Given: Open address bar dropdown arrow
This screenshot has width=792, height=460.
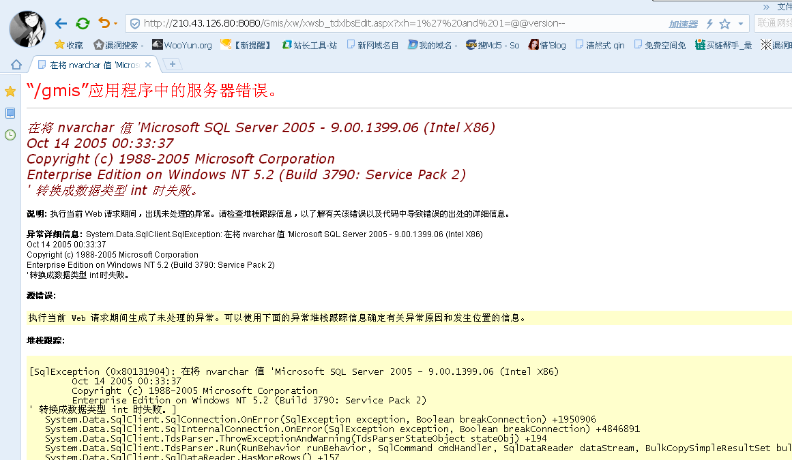Looking at the screenshot, I should tap(740, 24).
